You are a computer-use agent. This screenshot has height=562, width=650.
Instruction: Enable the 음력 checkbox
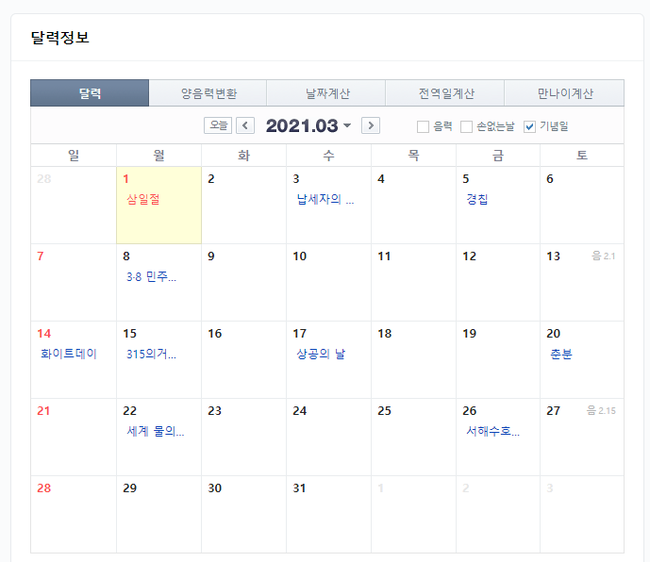(x=423, y=126)
